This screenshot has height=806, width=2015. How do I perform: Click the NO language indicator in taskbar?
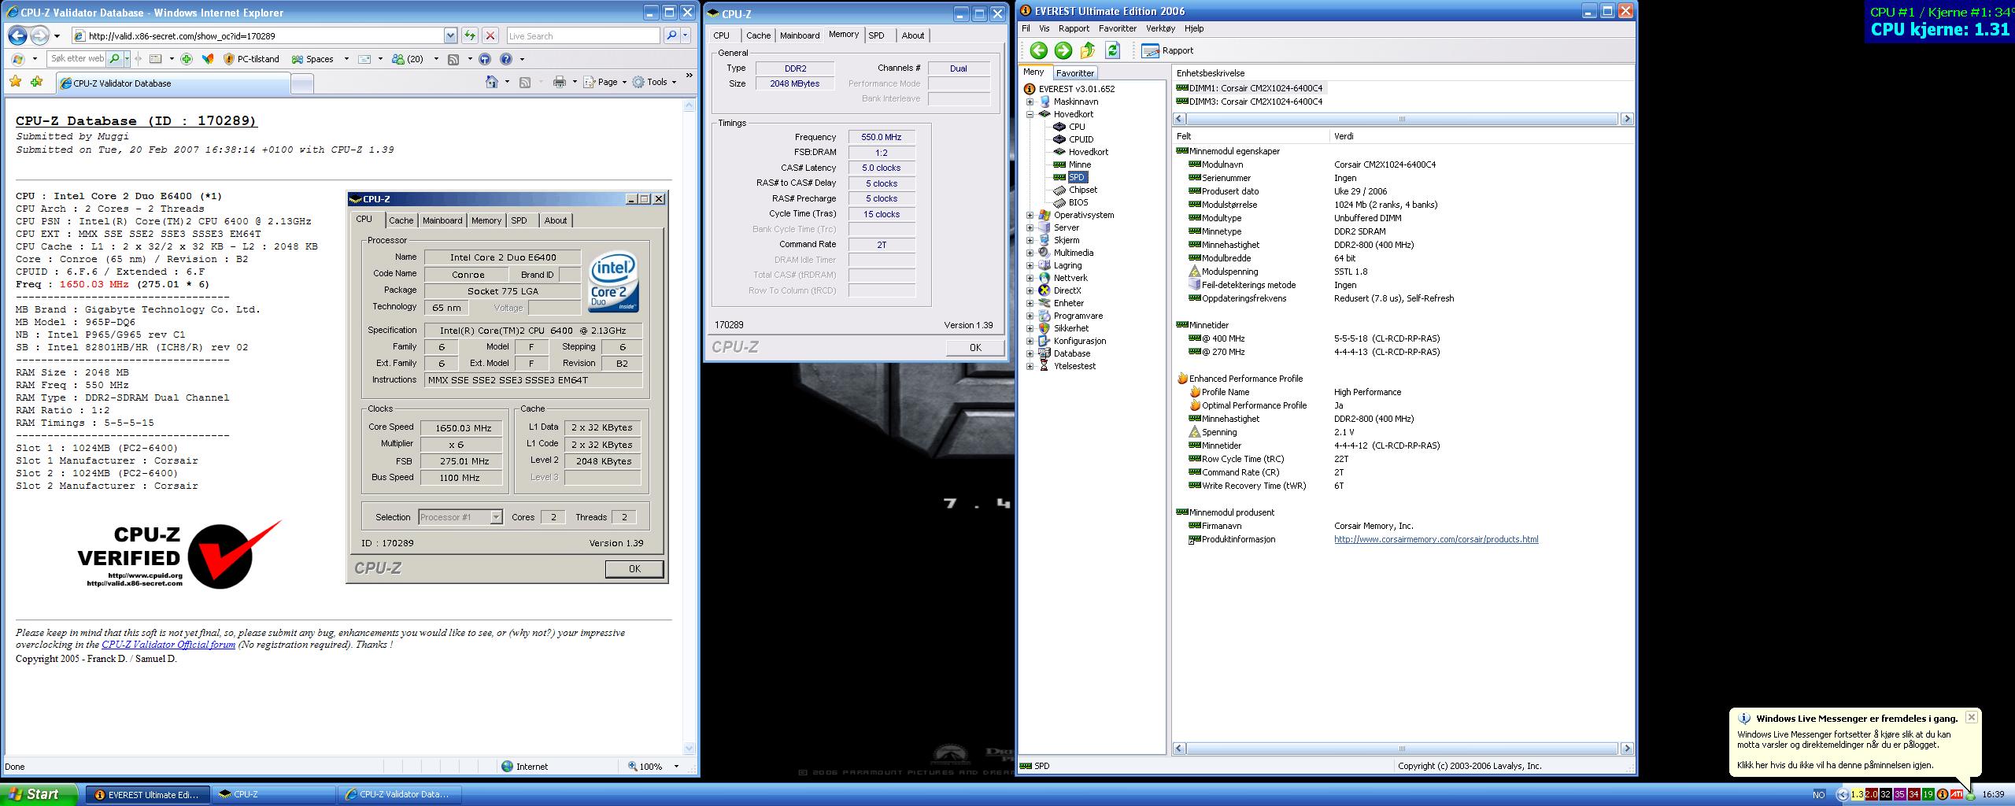(x=1818, y=794)
